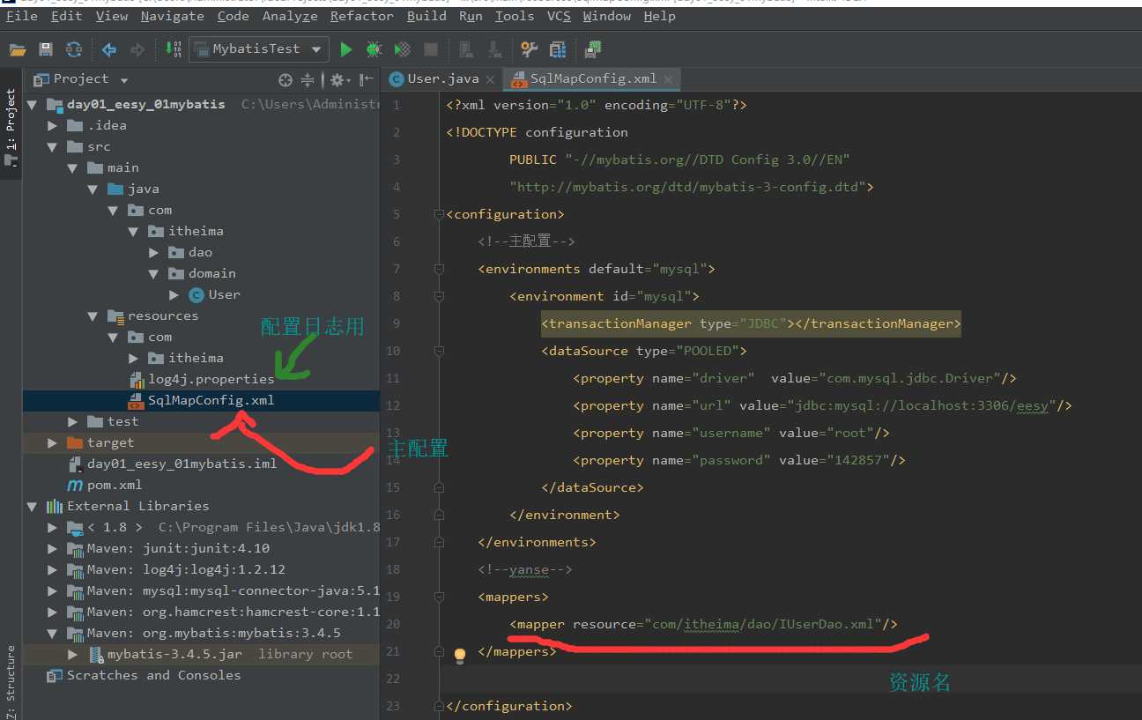Screen dimensions: 1142x720
Task: Fold the configuration tag at line 5
Action: pyautogui.click(x=439, y=214)
